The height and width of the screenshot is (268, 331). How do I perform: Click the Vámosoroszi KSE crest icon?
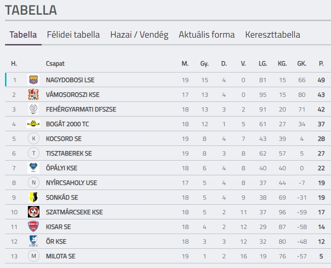[x=33, y=95]
